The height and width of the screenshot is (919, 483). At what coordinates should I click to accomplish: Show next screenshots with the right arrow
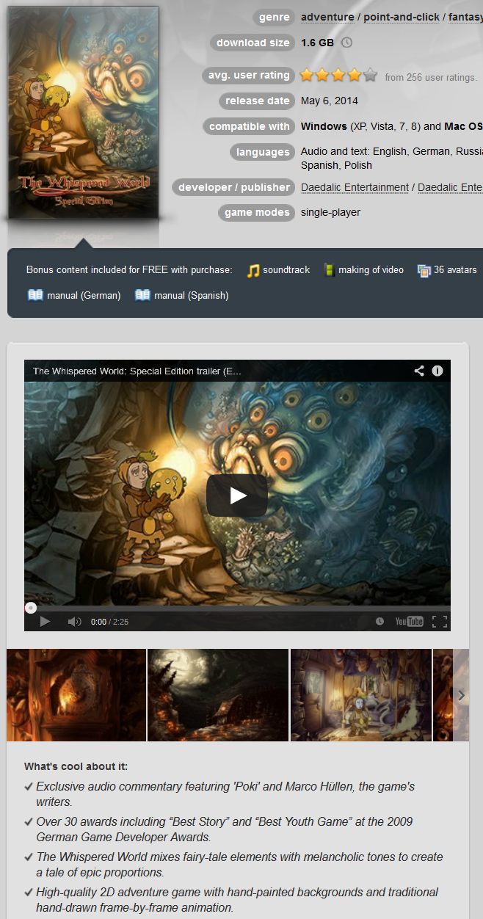(461, 695)
